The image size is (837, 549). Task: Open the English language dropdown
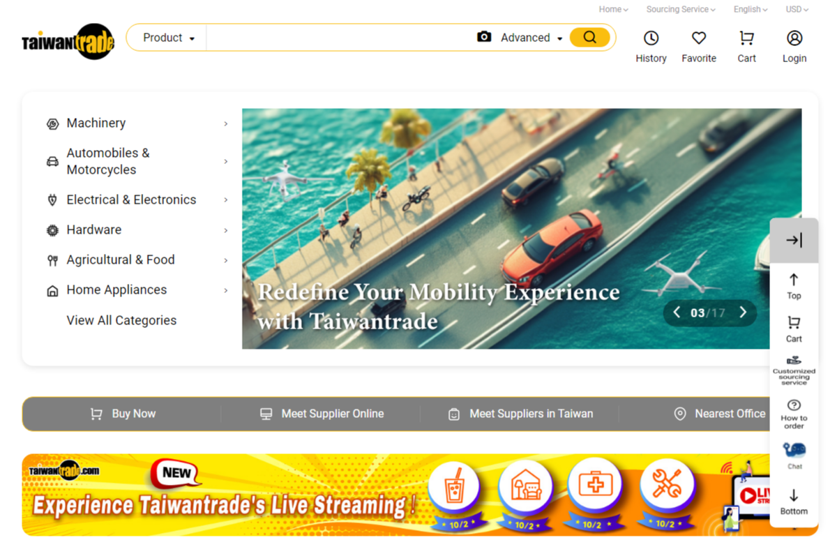[x=751, y=9]
